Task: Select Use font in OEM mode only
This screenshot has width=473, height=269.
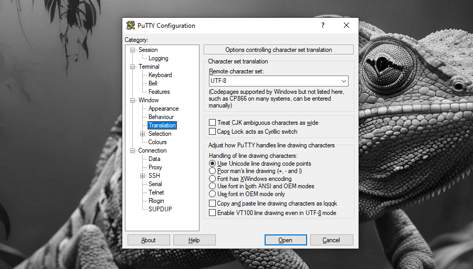Action: click(213, 194)
